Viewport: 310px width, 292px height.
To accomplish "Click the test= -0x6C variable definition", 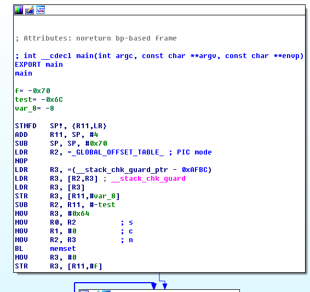I will (x=39, y=100).
